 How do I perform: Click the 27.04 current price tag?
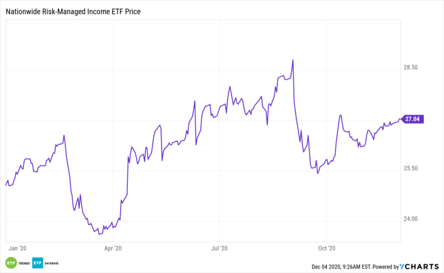coord(412,119)
